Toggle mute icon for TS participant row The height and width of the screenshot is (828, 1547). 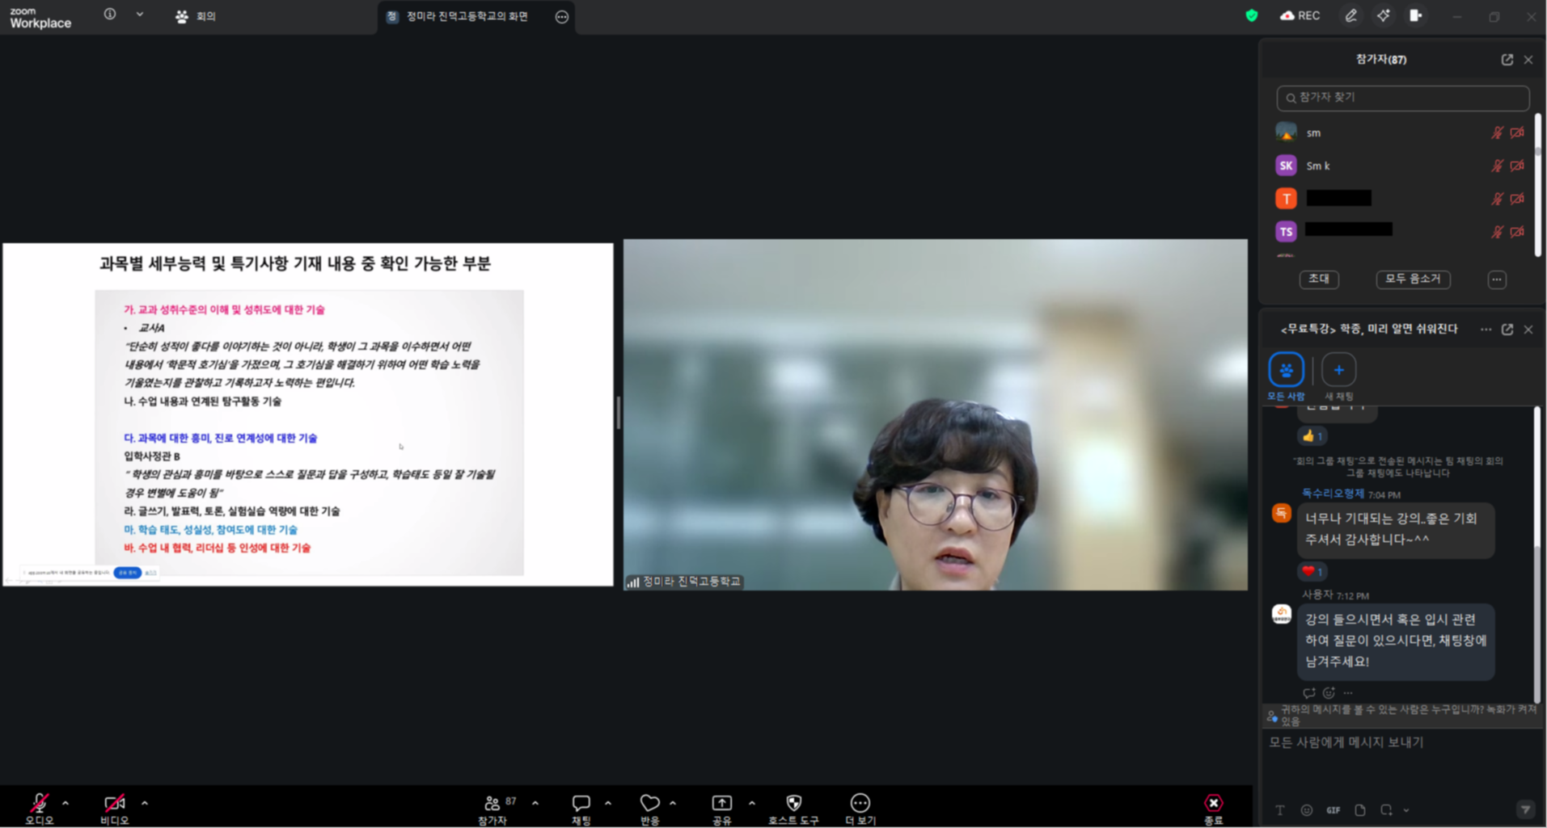click(x=1497, y=232)
